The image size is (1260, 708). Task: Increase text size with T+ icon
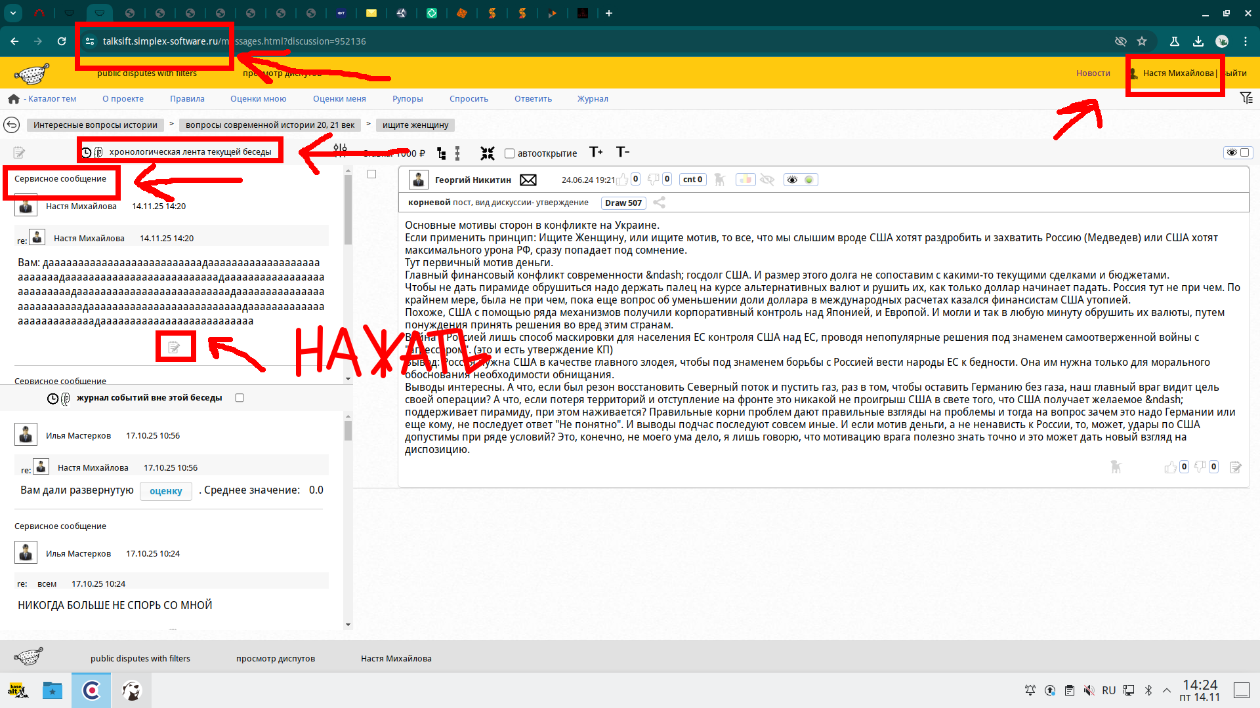point(596,152)
